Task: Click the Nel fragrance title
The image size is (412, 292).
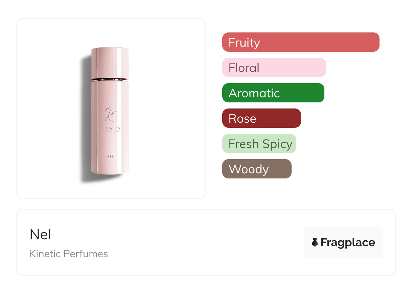Action: point(40,235)
